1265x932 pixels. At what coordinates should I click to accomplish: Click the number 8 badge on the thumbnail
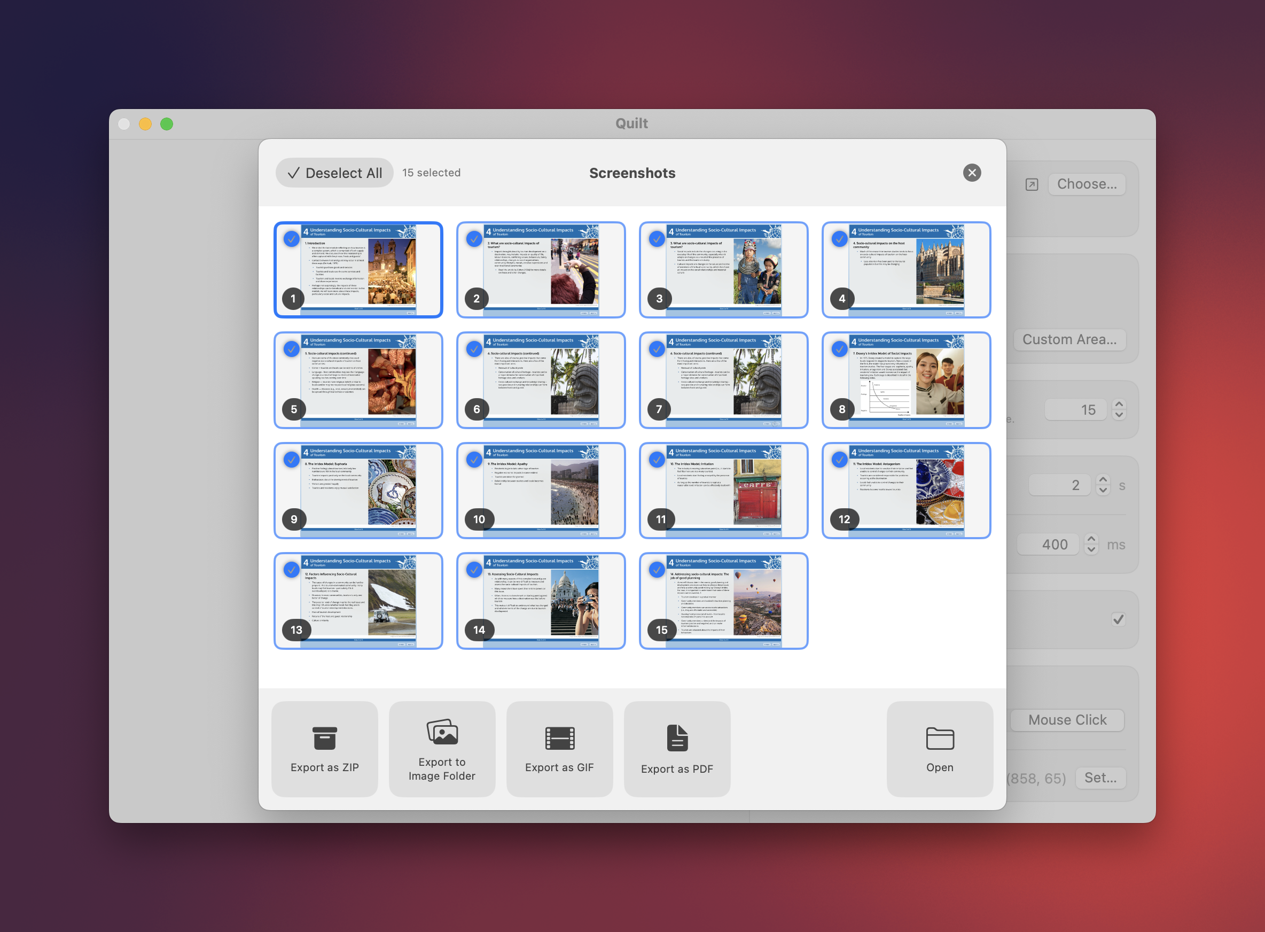841,409
